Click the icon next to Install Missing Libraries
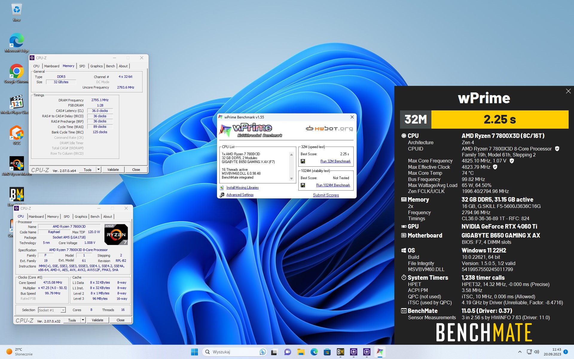The image size is (574, 359). pos(222,188)
